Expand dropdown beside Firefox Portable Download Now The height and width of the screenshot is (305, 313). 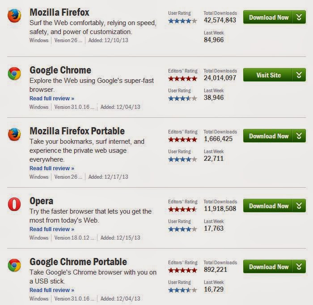tap(299, 136)
